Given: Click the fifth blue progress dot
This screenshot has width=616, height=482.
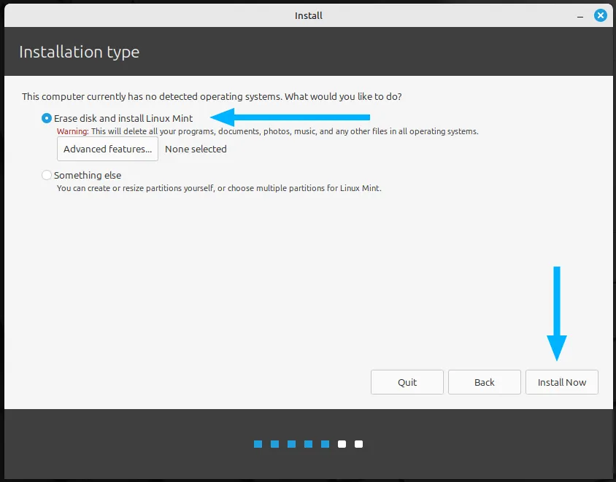Looking at the screenshot, I should [x=325, y=444].
